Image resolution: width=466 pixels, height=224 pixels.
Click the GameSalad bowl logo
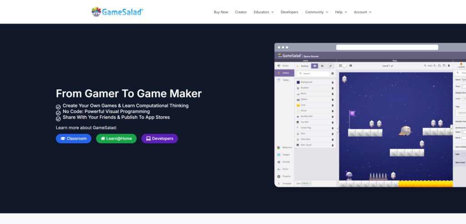coord(96,12)
